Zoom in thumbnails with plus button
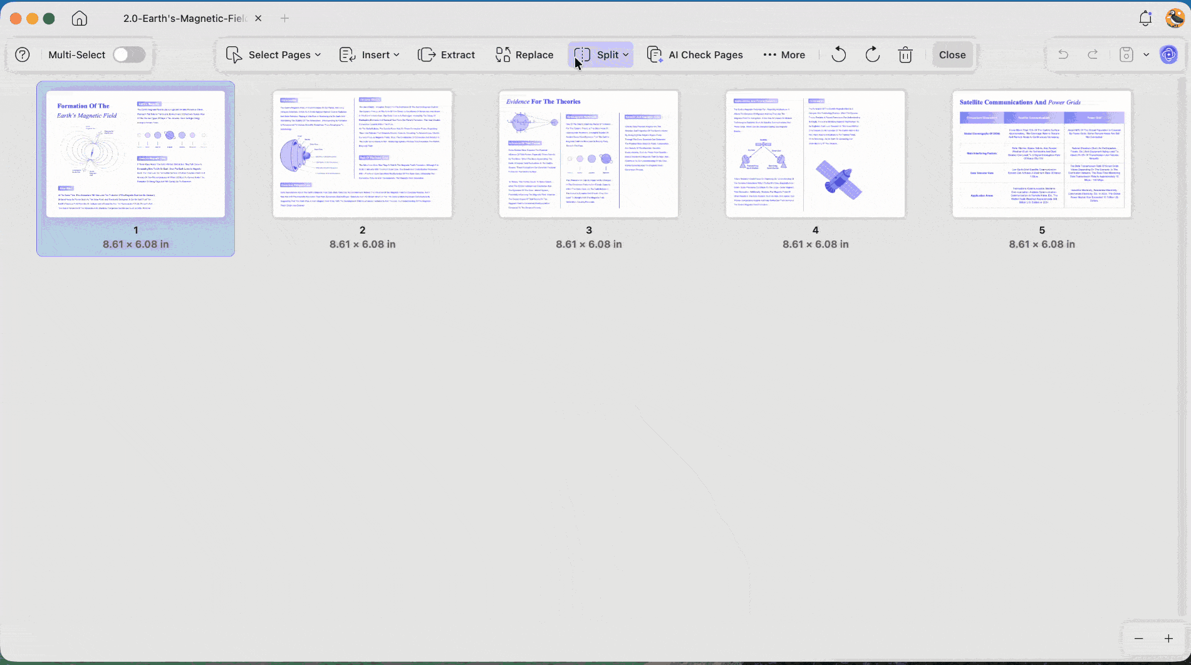Viewport: 1191px width, 665px height. coord(1168,639)
